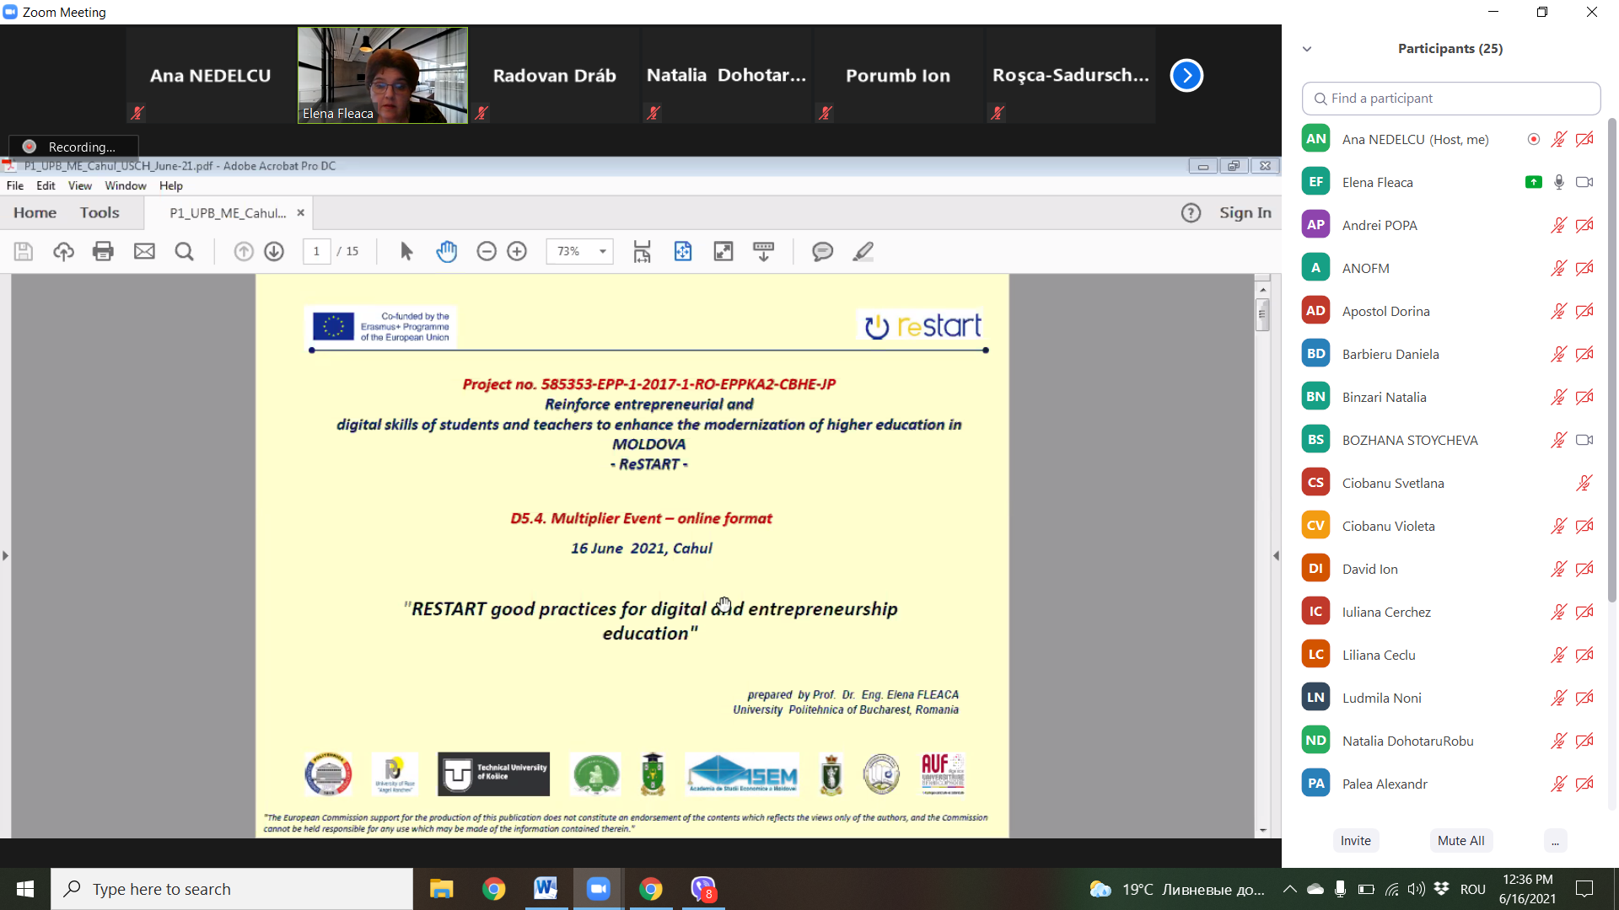Click the fit page icon
This screenshot has height=910, width=1619.
683,251
